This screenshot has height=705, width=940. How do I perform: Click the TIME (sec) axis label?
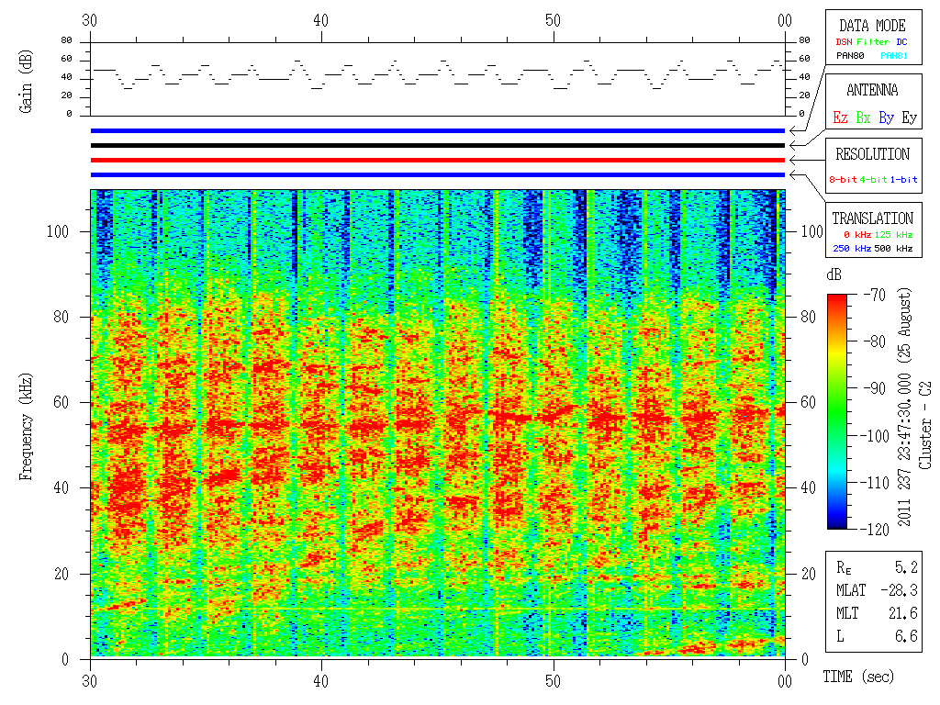tap(862, 677)
